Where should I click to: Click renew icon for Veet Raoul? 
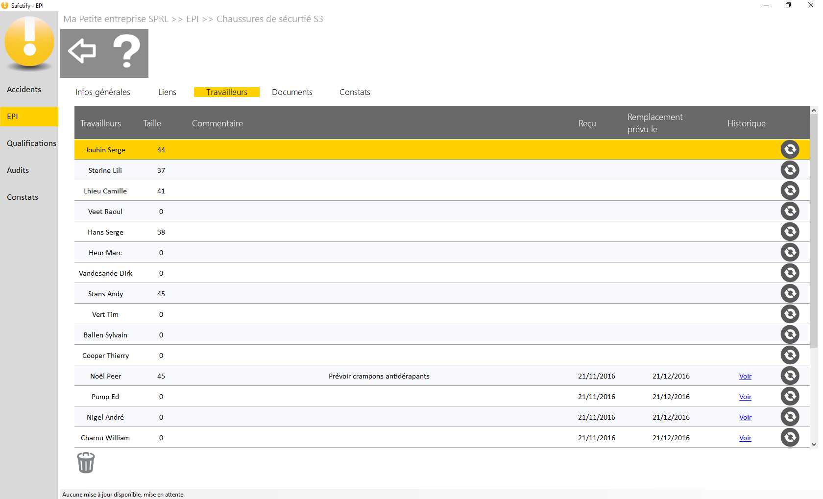click(x=790, y=211)
